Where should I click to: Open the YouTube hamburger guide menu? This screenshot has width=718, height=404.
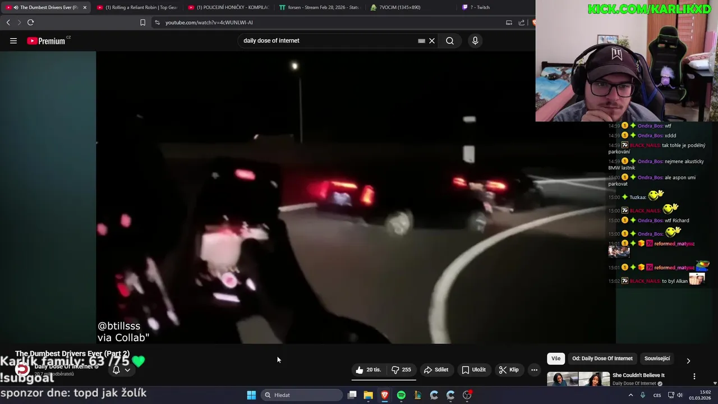tap(13, 40)
